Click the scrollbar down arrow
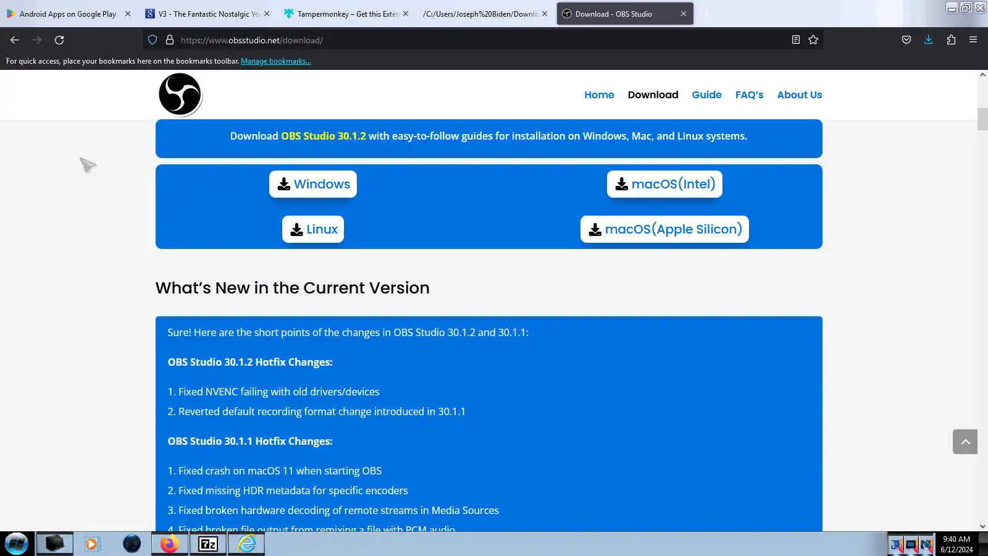988x556 pixels. [982, 526]
